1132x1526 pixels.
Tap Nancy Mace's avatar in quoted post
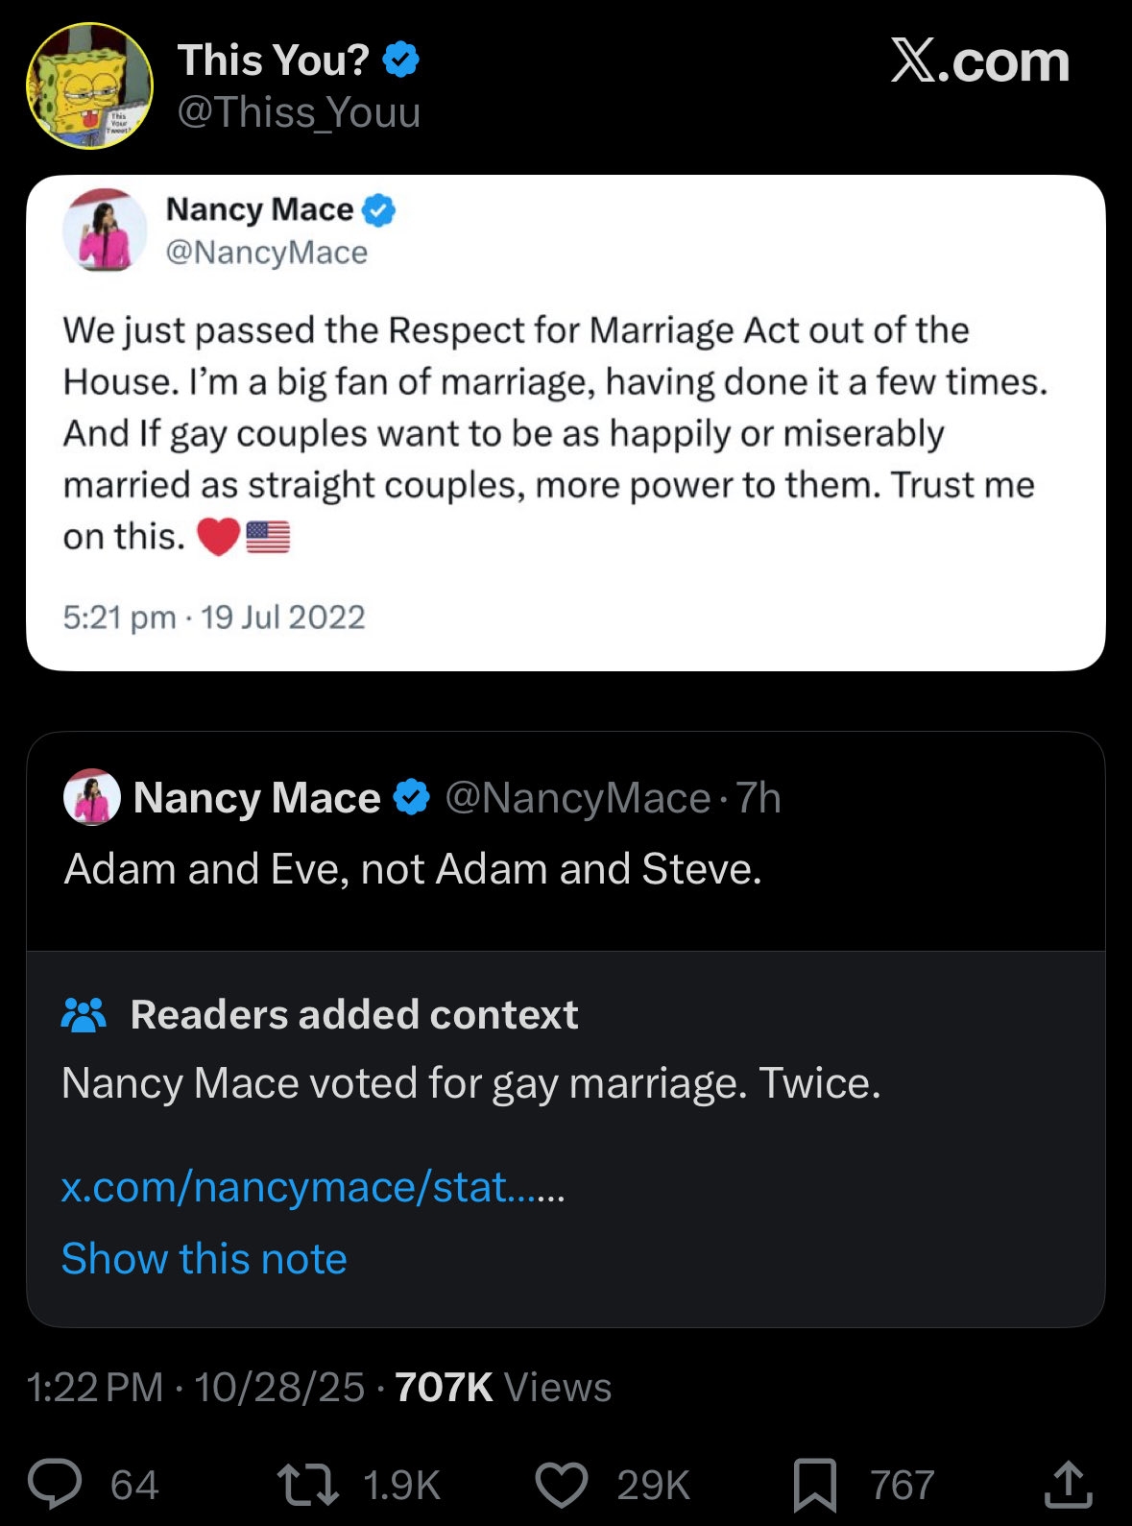[x=91, y=797]
